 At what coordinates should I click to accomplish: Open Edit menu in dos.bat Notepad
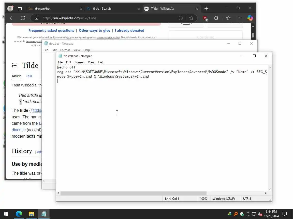(x=54, y=50)
